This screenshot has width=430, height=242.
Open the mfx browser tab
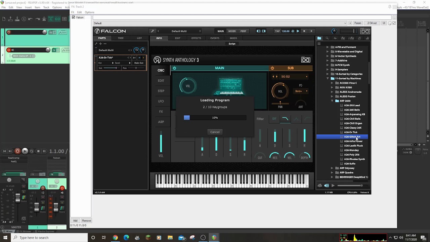[351, 38]
